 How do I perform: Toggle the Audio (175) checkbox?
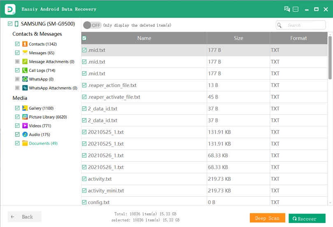coord(17,135)
